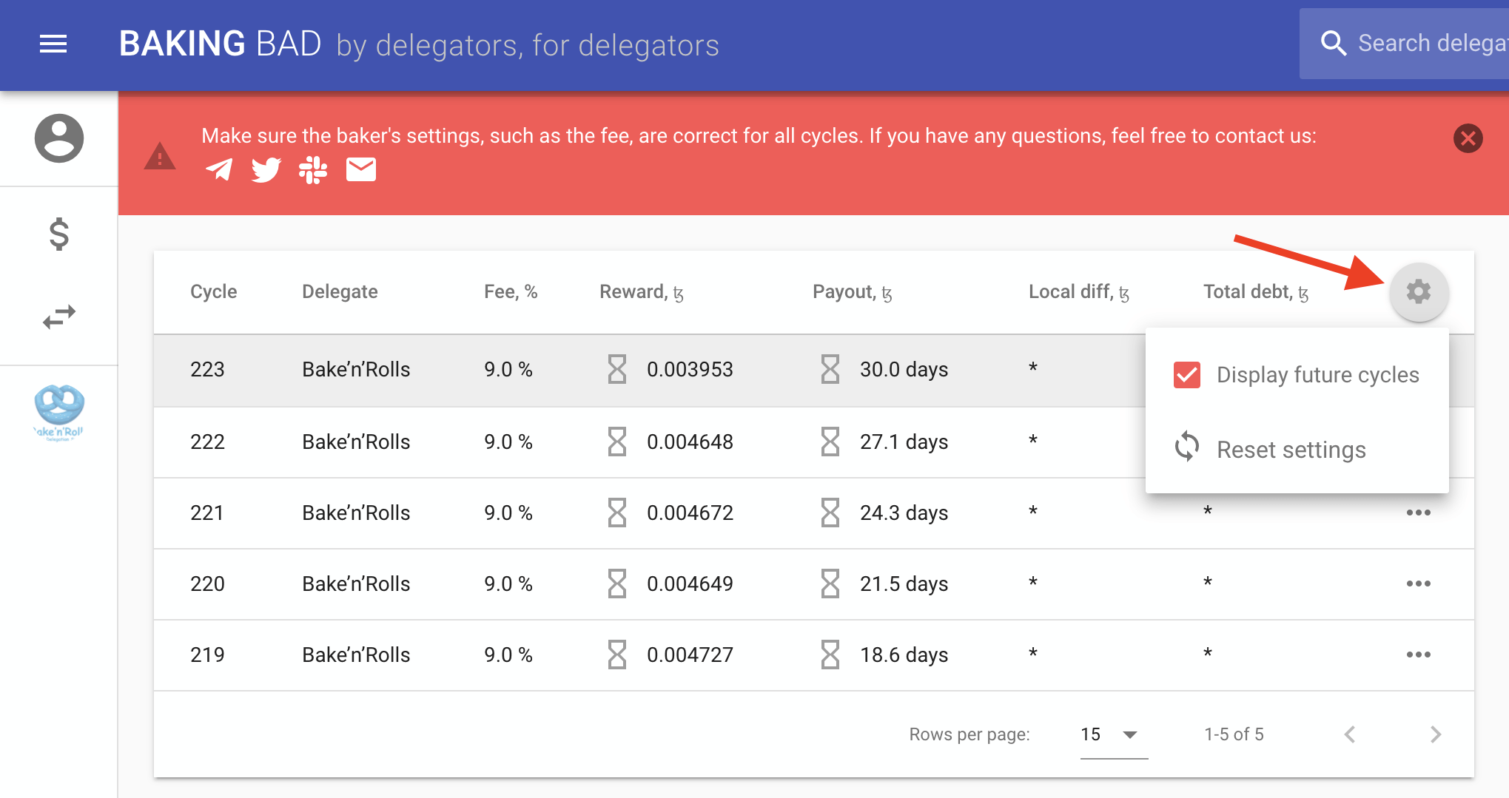Open the account profile icon in sidebar
The height and width of the screenshot is (798, 1509).
click(59, 138)
